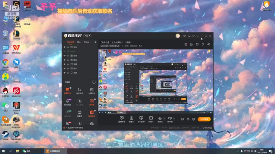Click the orange 关闭直播 button
Viewport: 275px width, 154px height.
click(204, 119)
